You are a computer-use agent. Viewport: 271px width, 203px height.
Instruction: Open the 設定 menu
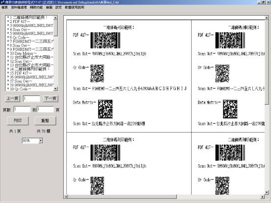coord(58,7)
